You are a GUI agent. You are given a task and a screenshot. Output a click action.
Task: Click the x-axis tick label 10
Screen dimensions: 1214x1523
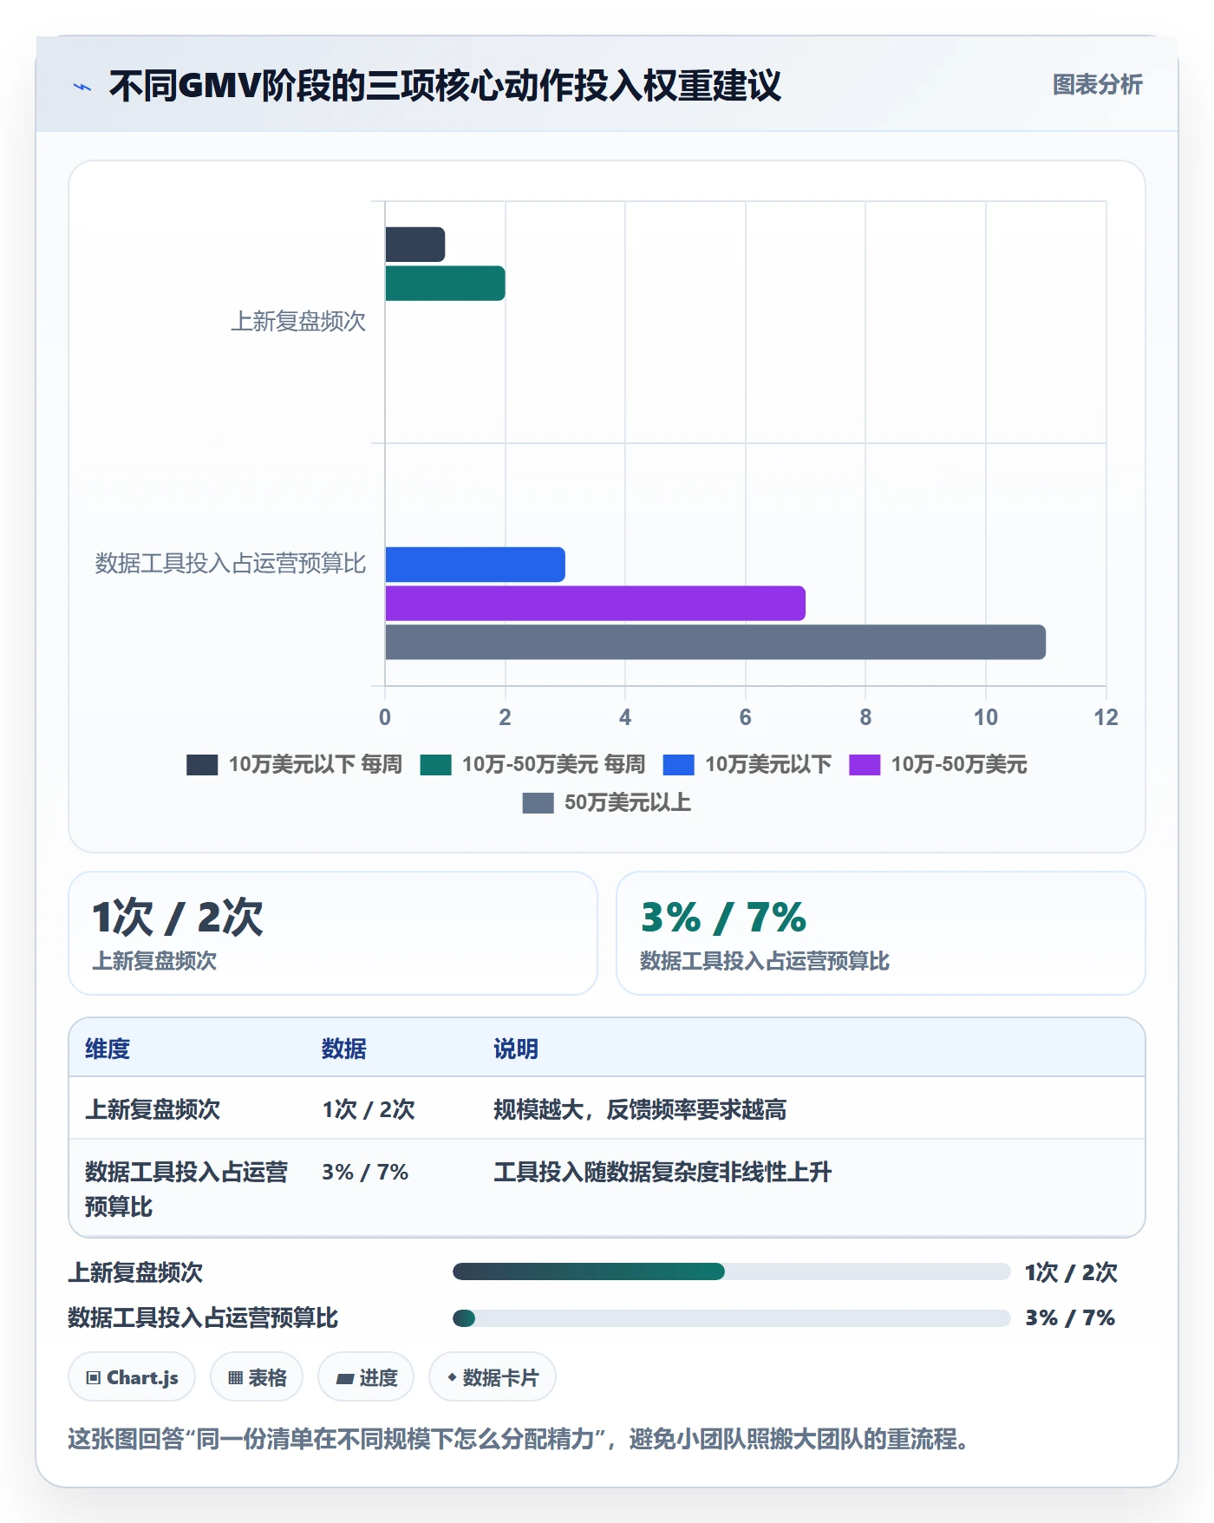pyautogui.click(x=985, y=717)
